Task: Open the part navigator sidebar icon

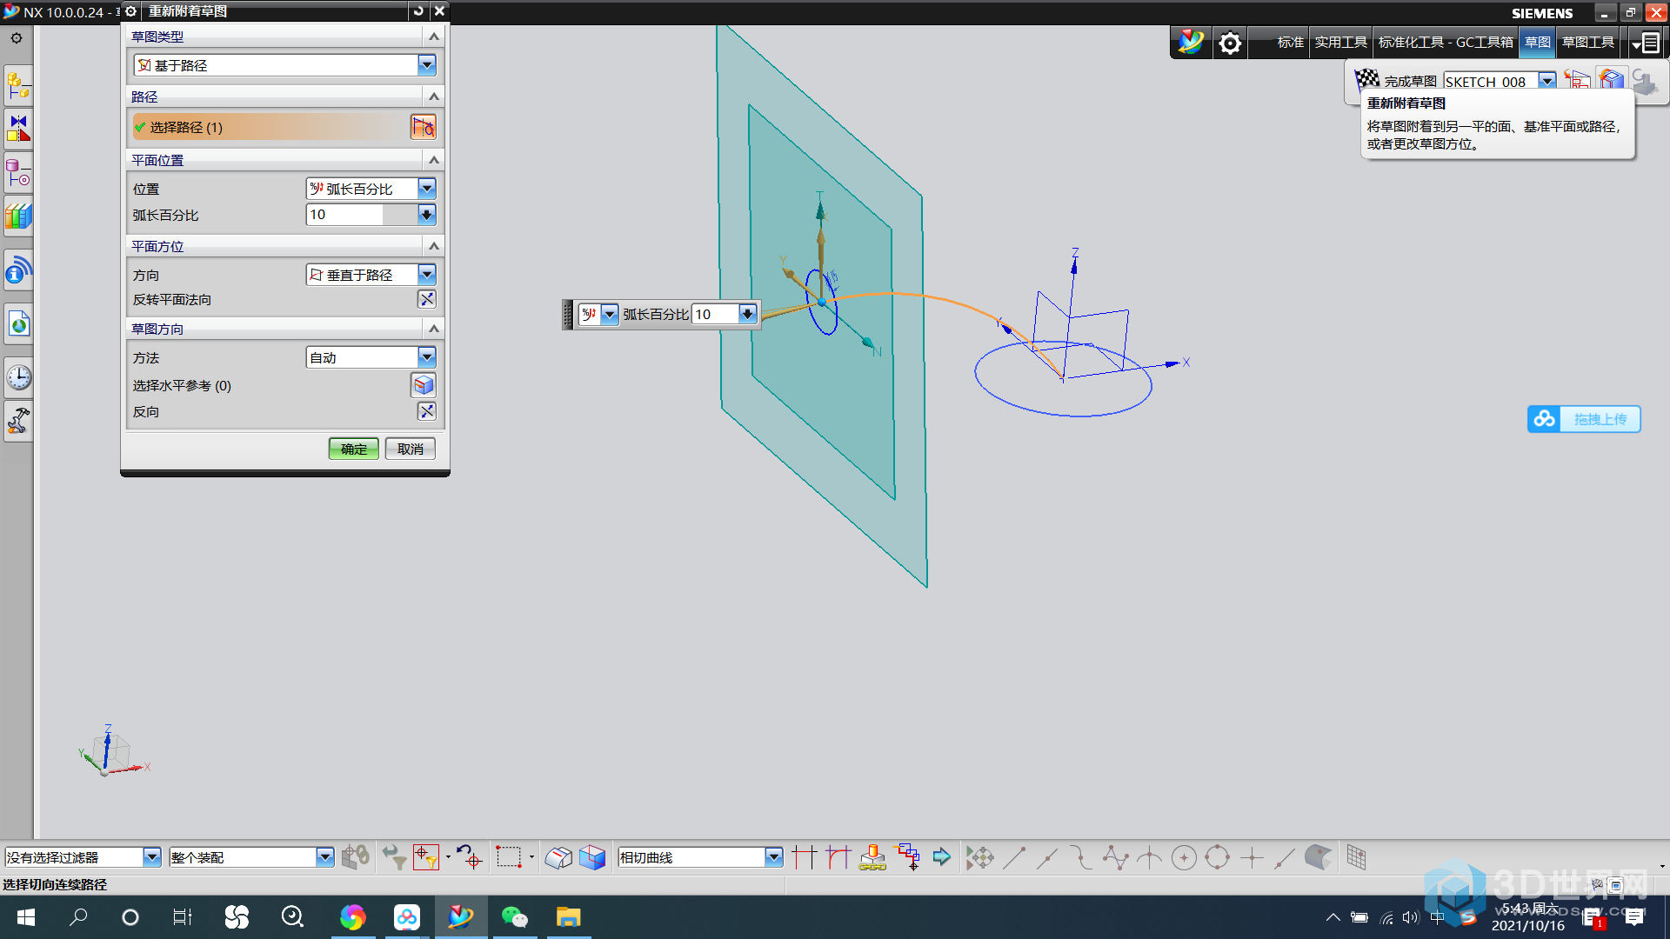Action: click(x=18, y=173)
